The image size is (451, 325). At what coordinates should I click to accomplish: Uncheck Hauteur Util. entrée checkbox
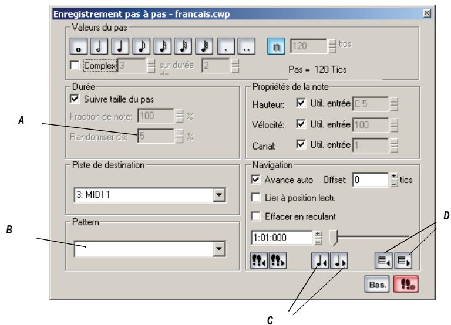(x=301, y=103)
